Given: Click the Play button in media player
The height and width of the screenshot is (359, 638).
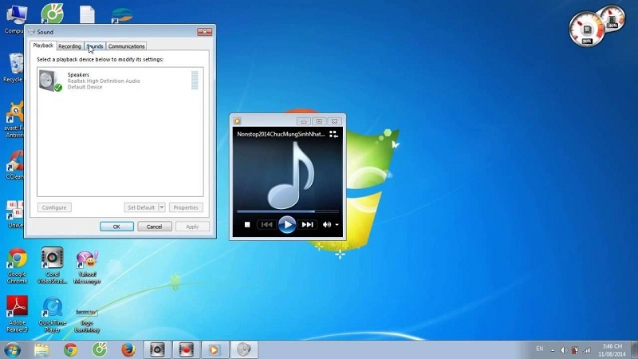Looking at the screenshot, I should 287,224.
